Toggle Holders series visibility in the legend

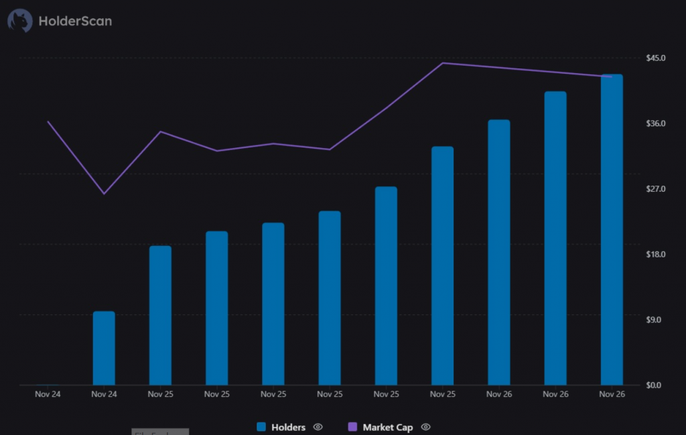pos(289,427)
